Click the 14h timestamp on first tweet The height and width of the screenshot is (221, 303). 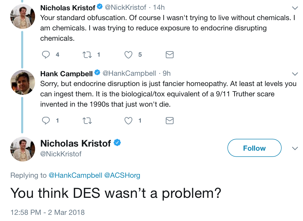[159, 7]
